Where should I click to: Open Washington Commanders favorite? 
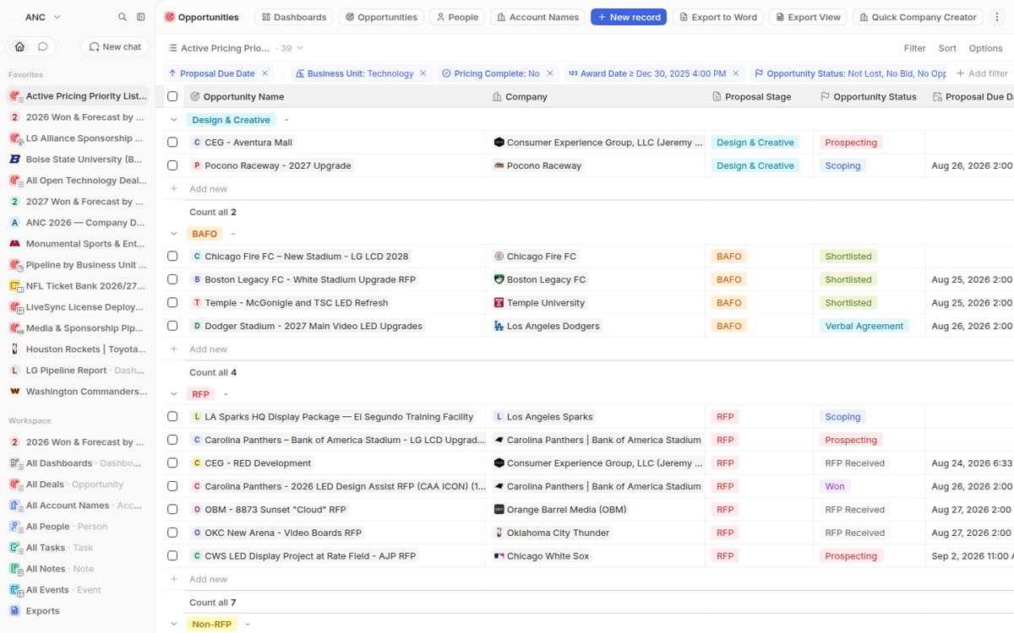point(77,392)
